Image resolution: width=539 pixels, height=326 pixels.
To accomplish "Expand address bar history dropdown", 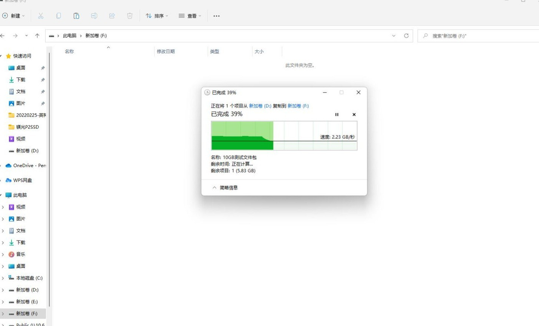I will [x=394, y=36].
